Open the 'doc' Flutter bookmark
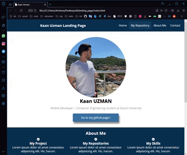The height and width of the screenshot is (155, 187). coord(107,16)
